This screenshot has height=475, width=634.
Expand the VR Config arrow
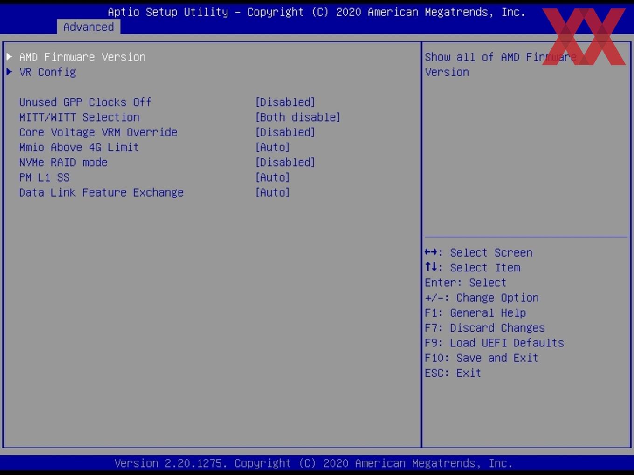tap(9, 72)
